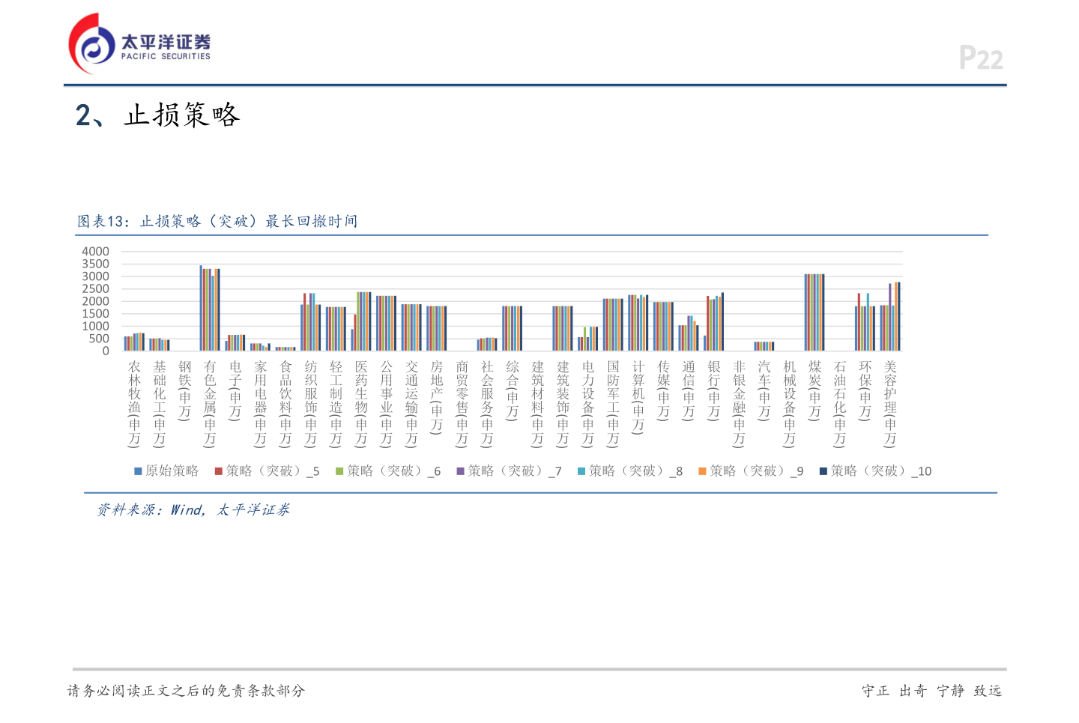This screenshot has width=1079, height=723.
Task: Click the 4000 y-axis value
Action: (x=95, y=252)
